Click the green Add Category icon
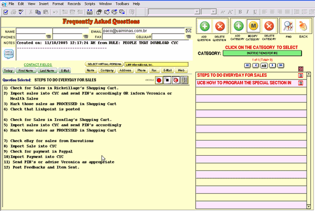The width and height of the screenshot is (315, 211). [238, 26]
